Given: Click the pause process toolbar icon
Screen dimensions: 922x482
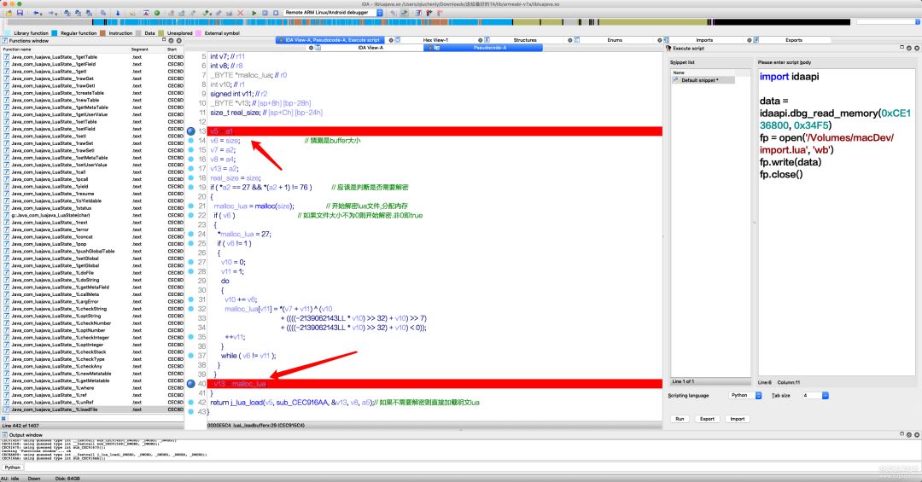Looking at the screenshot, I should point(264,13).
